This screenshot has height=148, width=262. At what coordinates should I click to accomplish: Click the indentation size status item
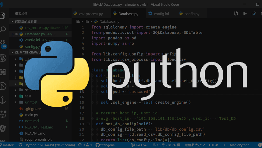(x=195, y=145)
